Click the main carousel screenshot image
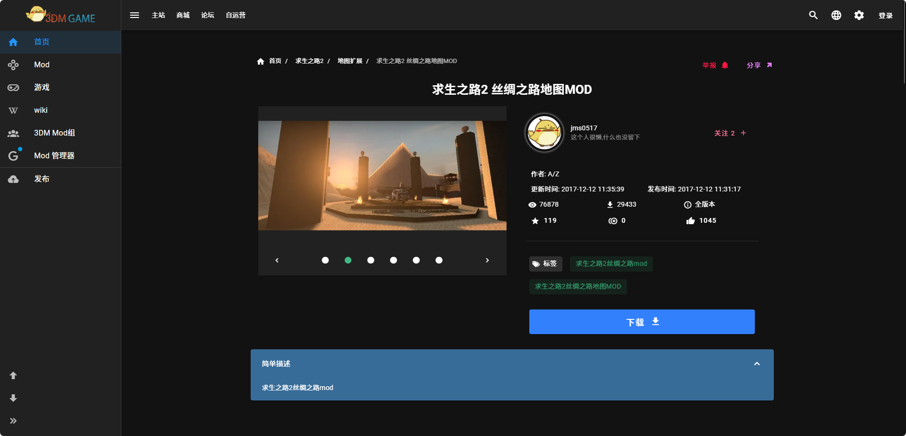 (x=382, y=175)
